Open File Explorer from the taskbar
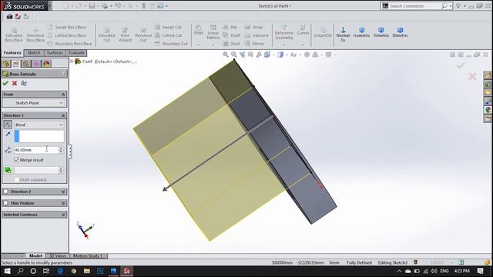 [x=87, y=271]
